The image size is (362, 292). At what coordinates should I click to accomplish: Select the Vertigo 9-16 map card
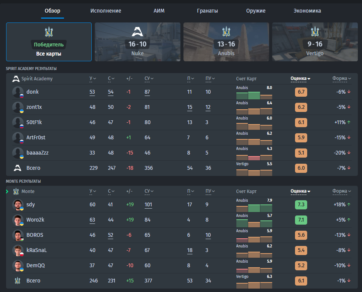[315, 42]
